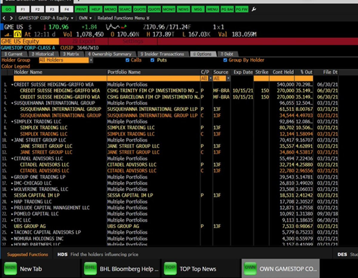The height and width of the screenshot is (278, 358).
Task: Collapse the CITADEL ADVISORS LLC group
Action: click(x=13, y=159)
